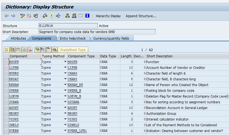The image size is (229, 135).
Task: Click the blue Documentation info icon
Action: (x=87, y=16)
